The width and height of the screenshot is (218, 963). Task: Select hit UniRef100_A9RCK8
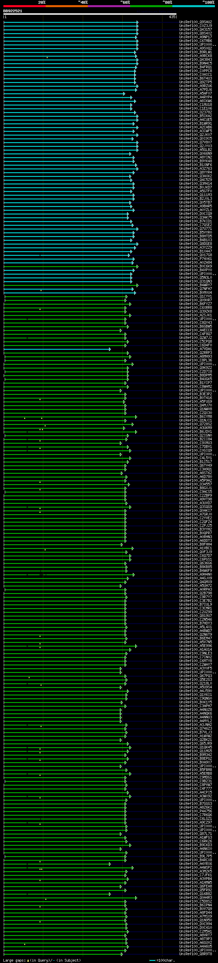coord(196,56)
